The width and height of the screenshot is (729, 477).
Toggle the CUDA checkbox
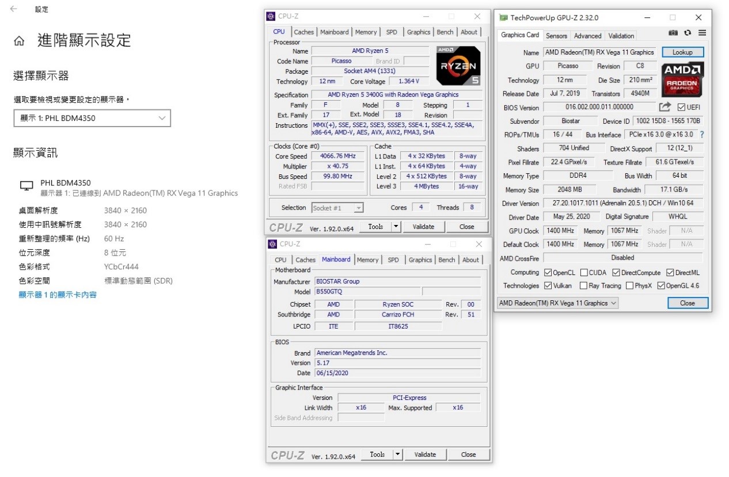584,273
